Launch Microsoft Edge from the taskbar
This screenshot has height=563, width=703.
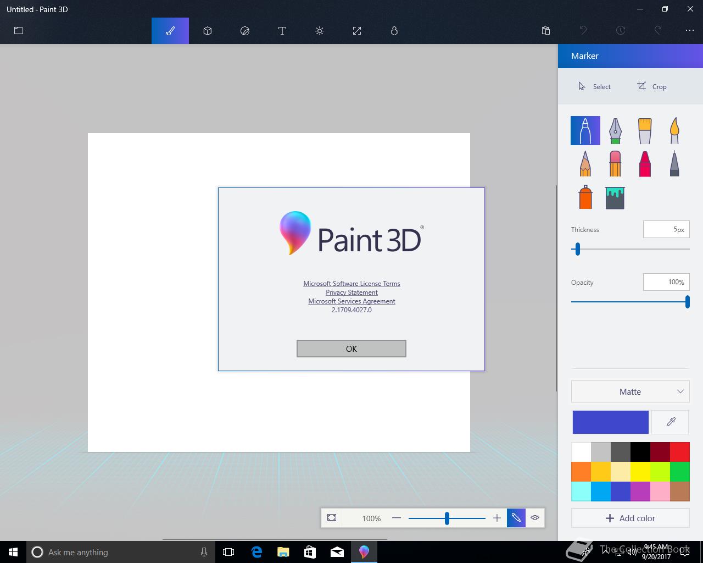(x=256, y=552)
